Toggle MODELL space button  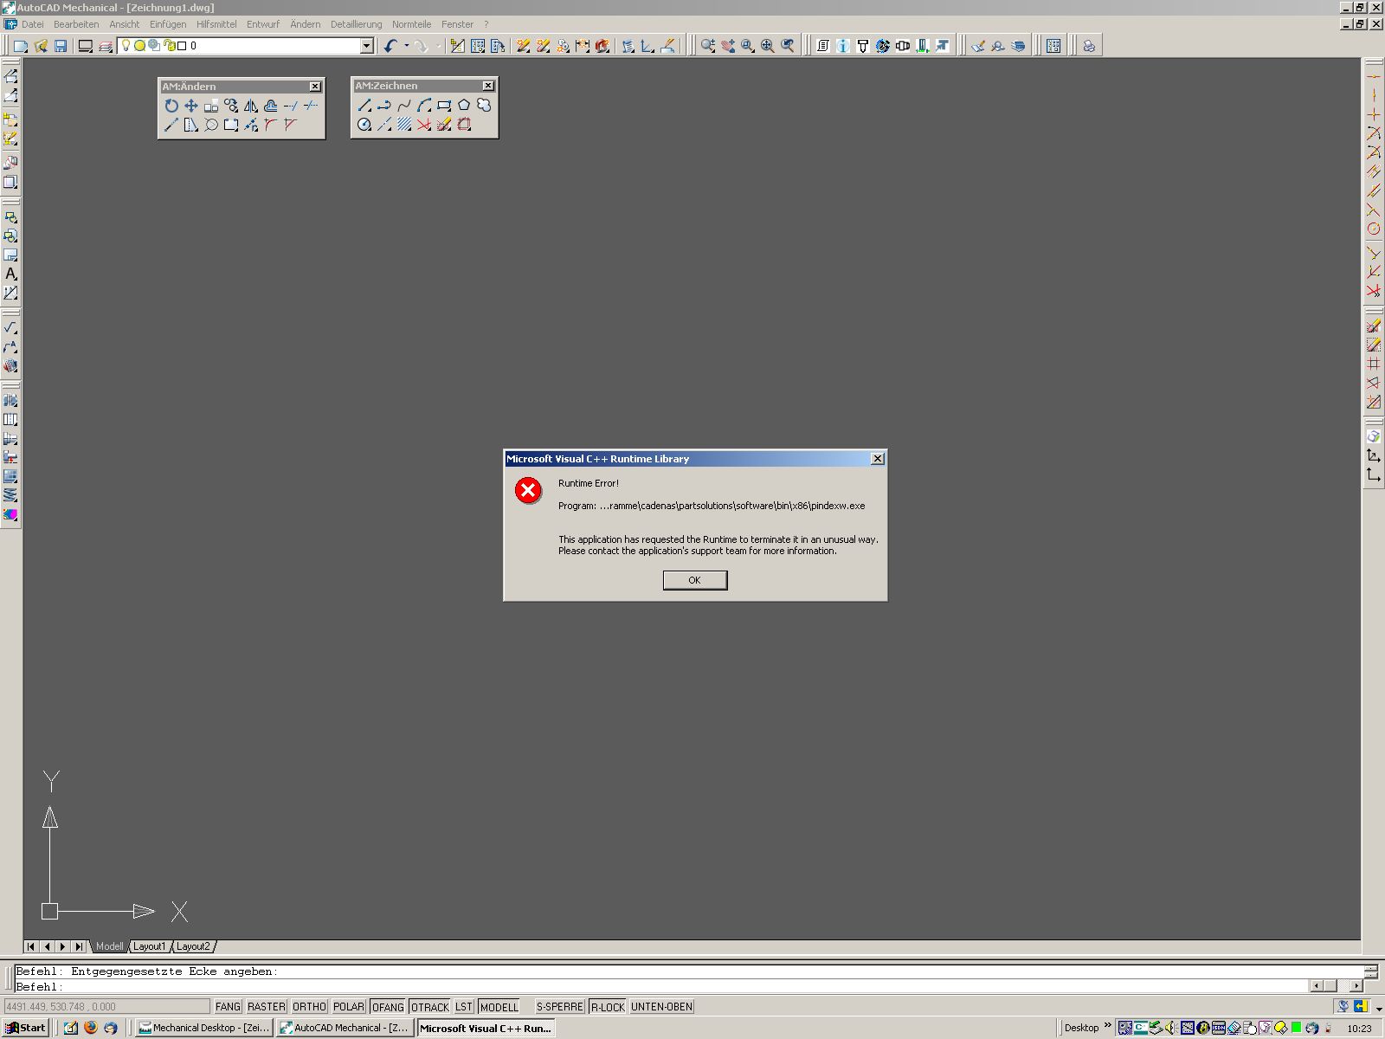tap(499, 1007)
